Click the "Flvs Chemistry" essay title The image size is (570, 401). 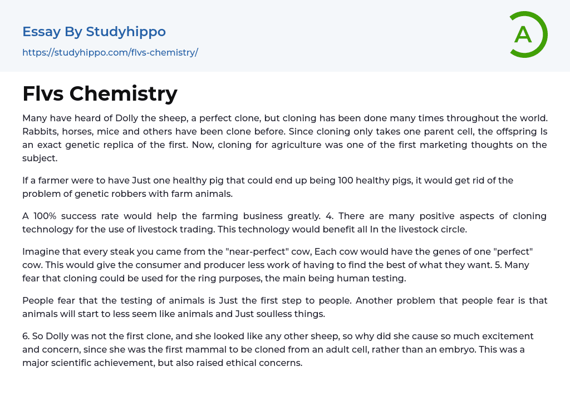(100, 93)
